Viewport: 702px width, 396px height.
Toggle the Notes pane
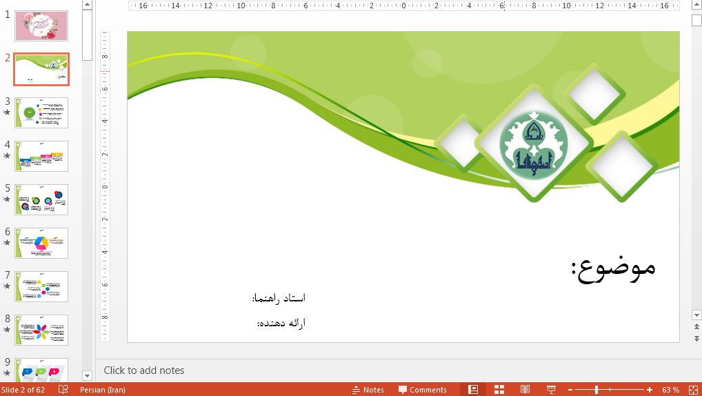click(x=368, y=390)
